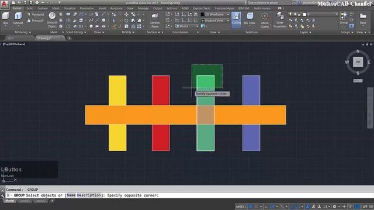The height and width of the screenshot is (210, 374).
Task: Toggle polar tracking in status bar
Action: 272,206
